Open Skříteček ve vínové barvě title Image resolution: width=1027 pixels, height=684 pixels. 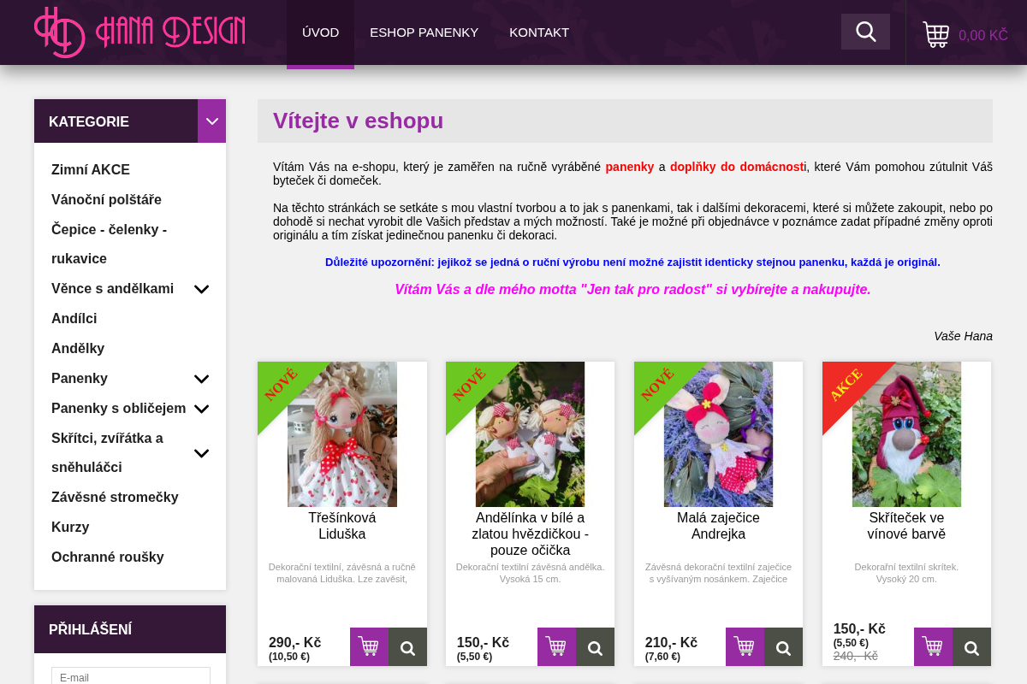coord(906,526)
